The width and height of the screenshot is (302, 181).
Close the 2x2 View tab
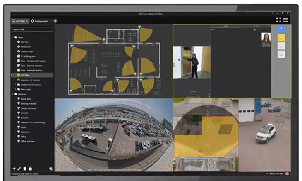point(27,21)
